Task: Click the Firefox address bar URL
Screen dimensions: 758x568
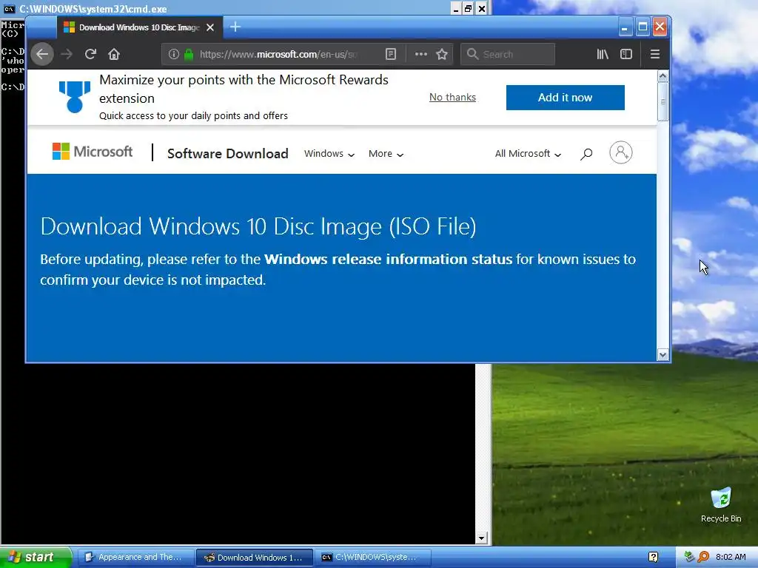Action: (279, 54)
